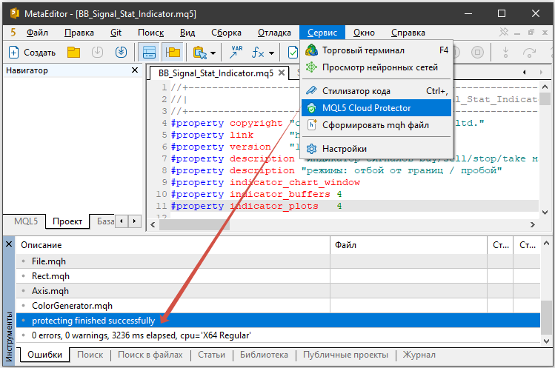Expand the fx functions dropdown arrow
The height and width of the screenshot is (368, 555).
[x=271, y=53]
